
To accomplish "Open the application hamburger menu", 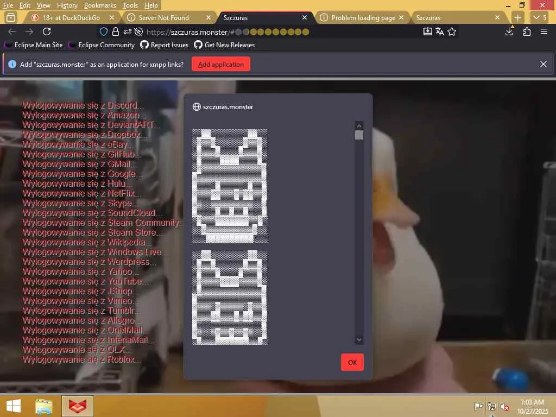I will coord(544,31).
